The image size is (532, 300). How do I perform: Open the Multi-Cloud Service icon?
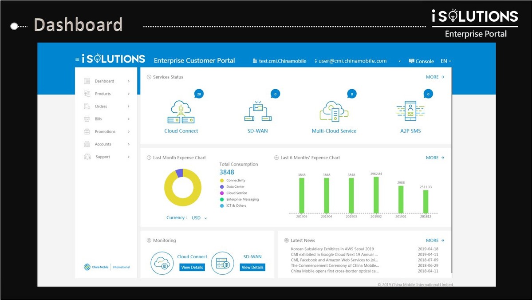tap(334, 111)
